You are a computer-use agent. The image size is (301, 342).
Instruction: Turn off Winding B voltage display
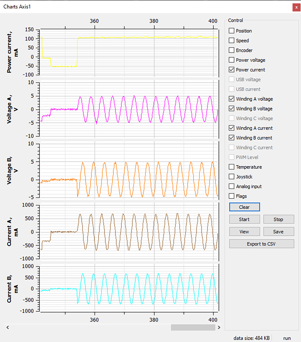(x=232, y=108)
